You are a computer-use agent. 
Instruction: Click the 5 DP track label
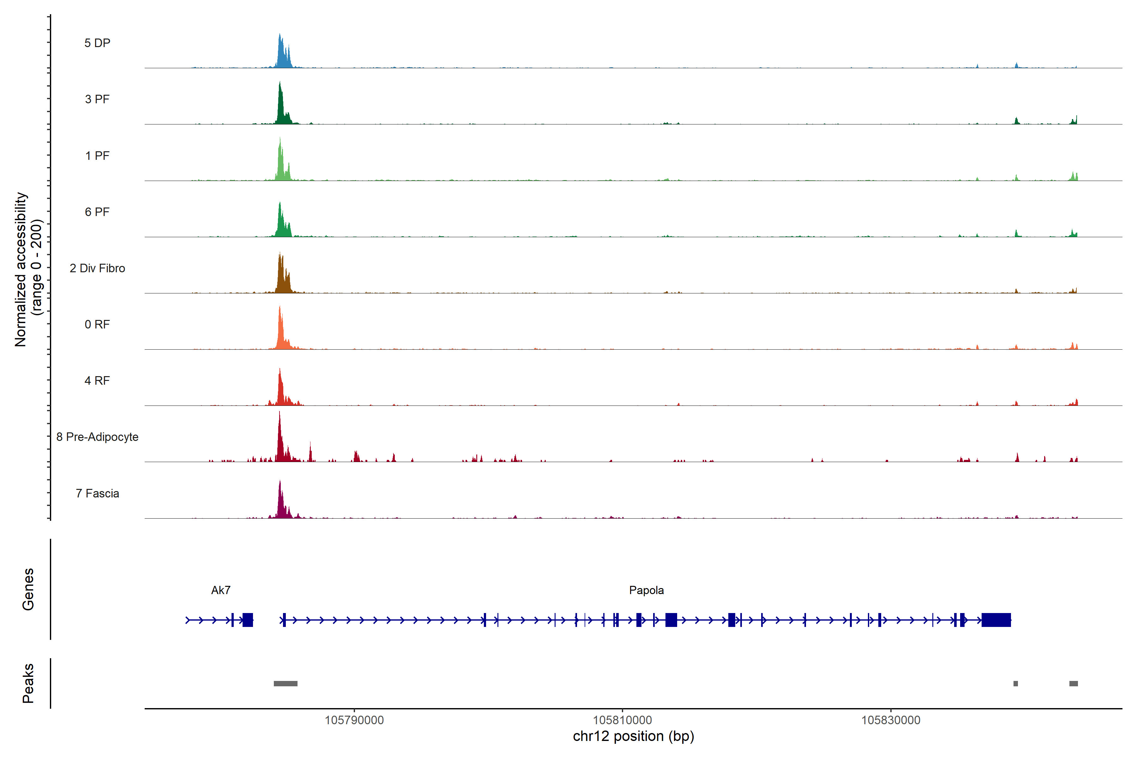click(97, 43)
